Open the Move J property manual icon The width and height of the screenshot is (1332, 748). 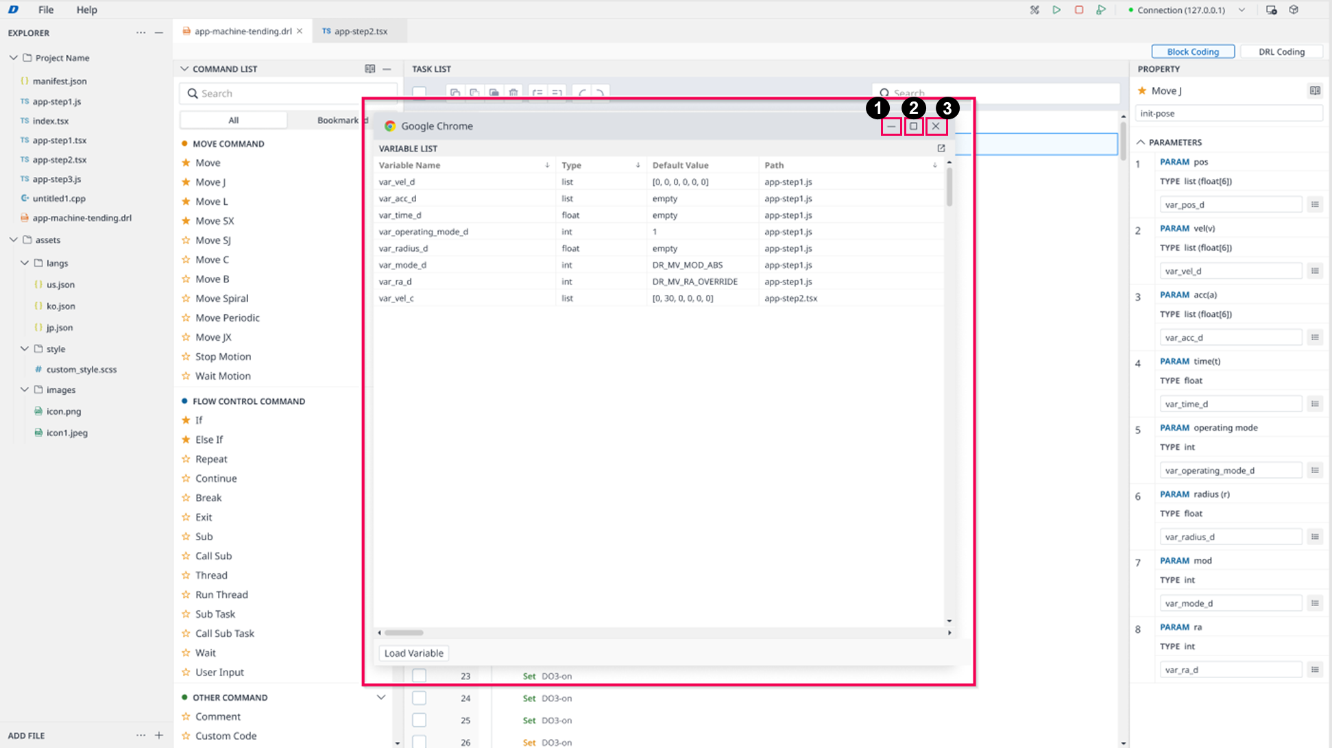pos(1315,91)
